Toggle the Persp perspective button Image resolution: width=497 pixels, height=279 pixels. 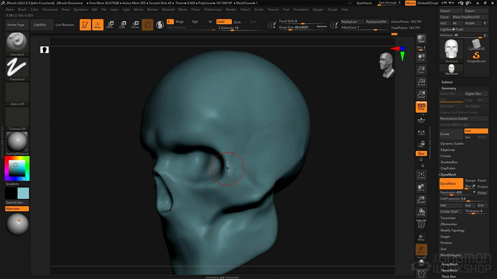(421, 107)
